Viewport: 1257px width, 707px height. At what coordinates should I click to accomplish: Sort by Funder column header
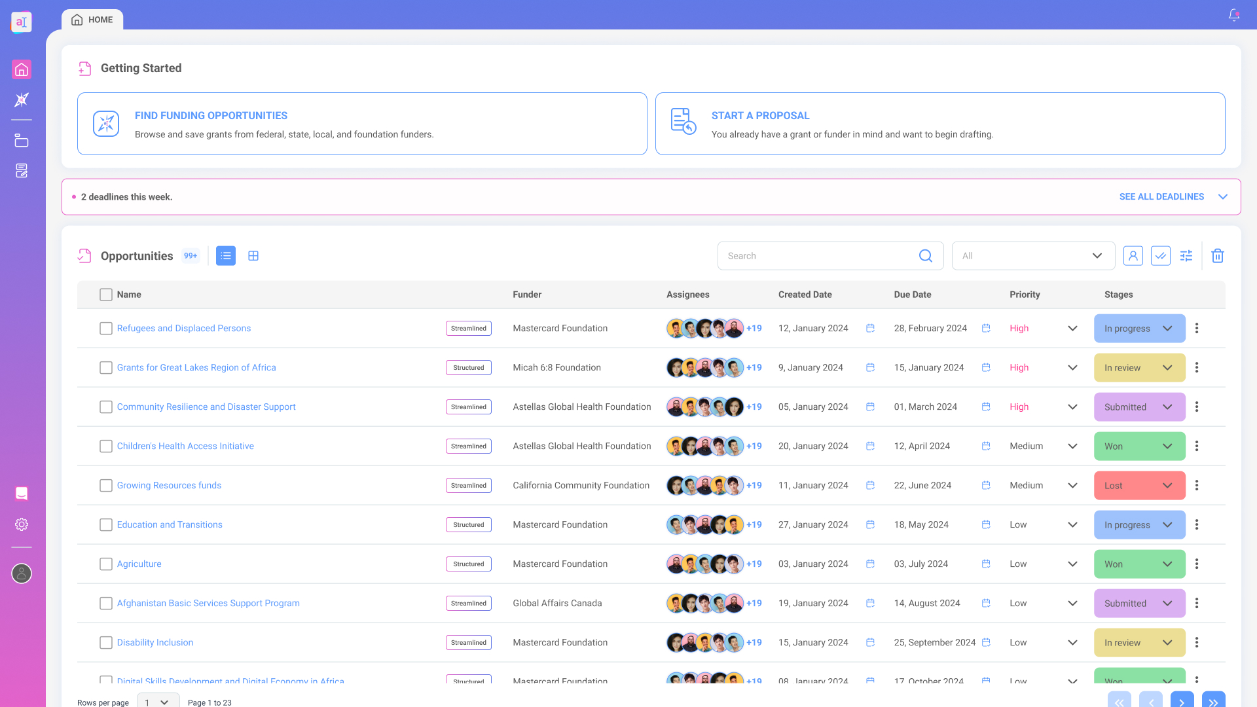click(x=527, y=295)
